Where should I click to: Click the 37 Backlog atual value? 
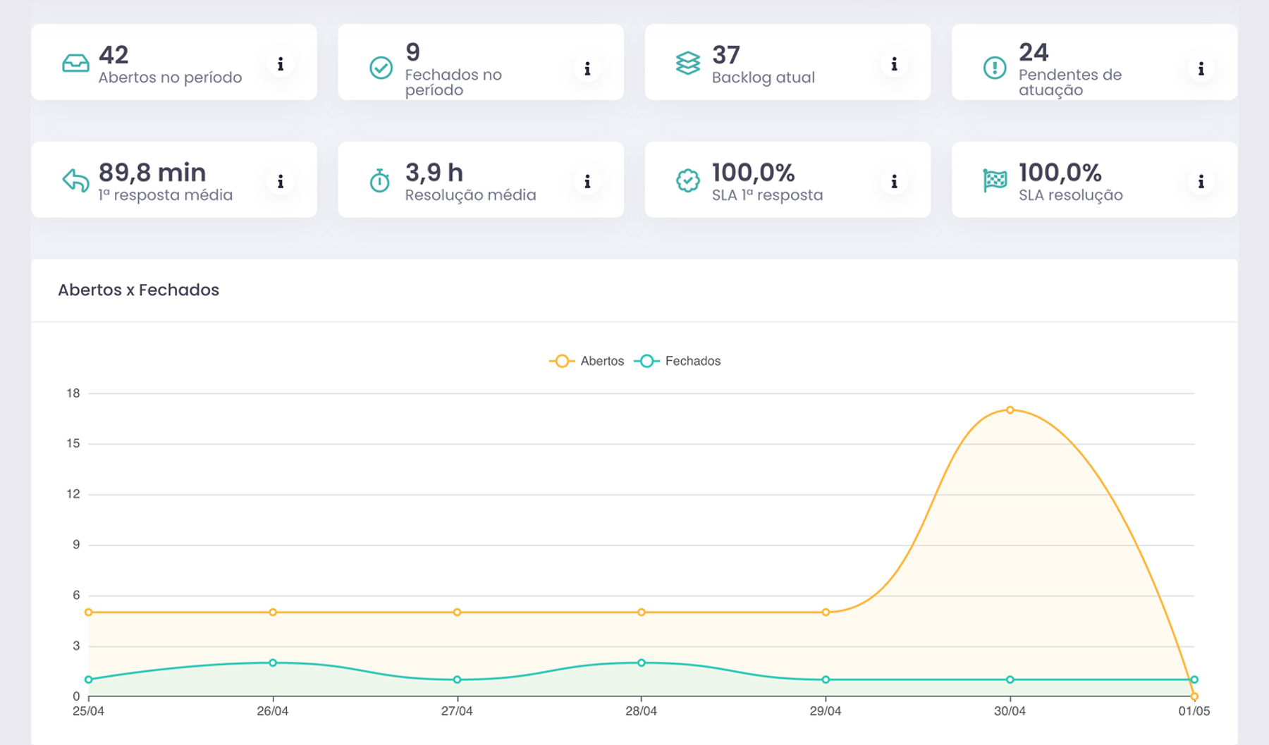point(726,55)
